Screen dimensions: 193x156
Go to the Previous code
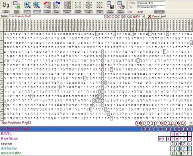point(47,5)
